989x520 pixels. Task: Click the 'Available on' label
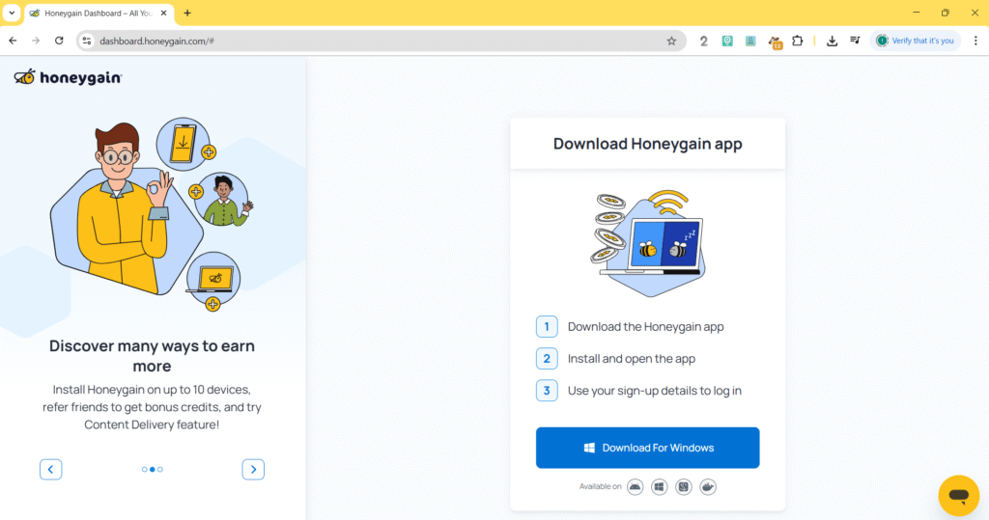(601, 486)
